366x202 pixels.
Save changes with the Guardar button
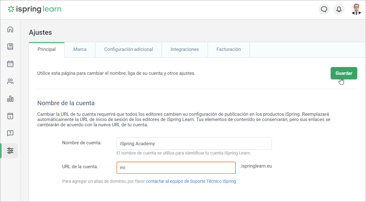344,73
